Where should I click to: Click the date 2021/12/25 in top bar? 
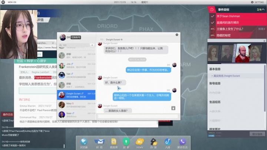[120, 2]
